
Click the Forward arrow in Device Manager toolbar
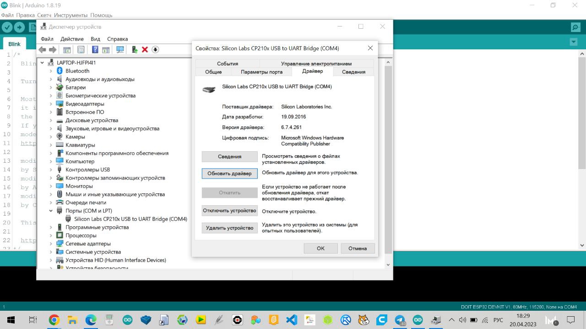tap(53, 49)
